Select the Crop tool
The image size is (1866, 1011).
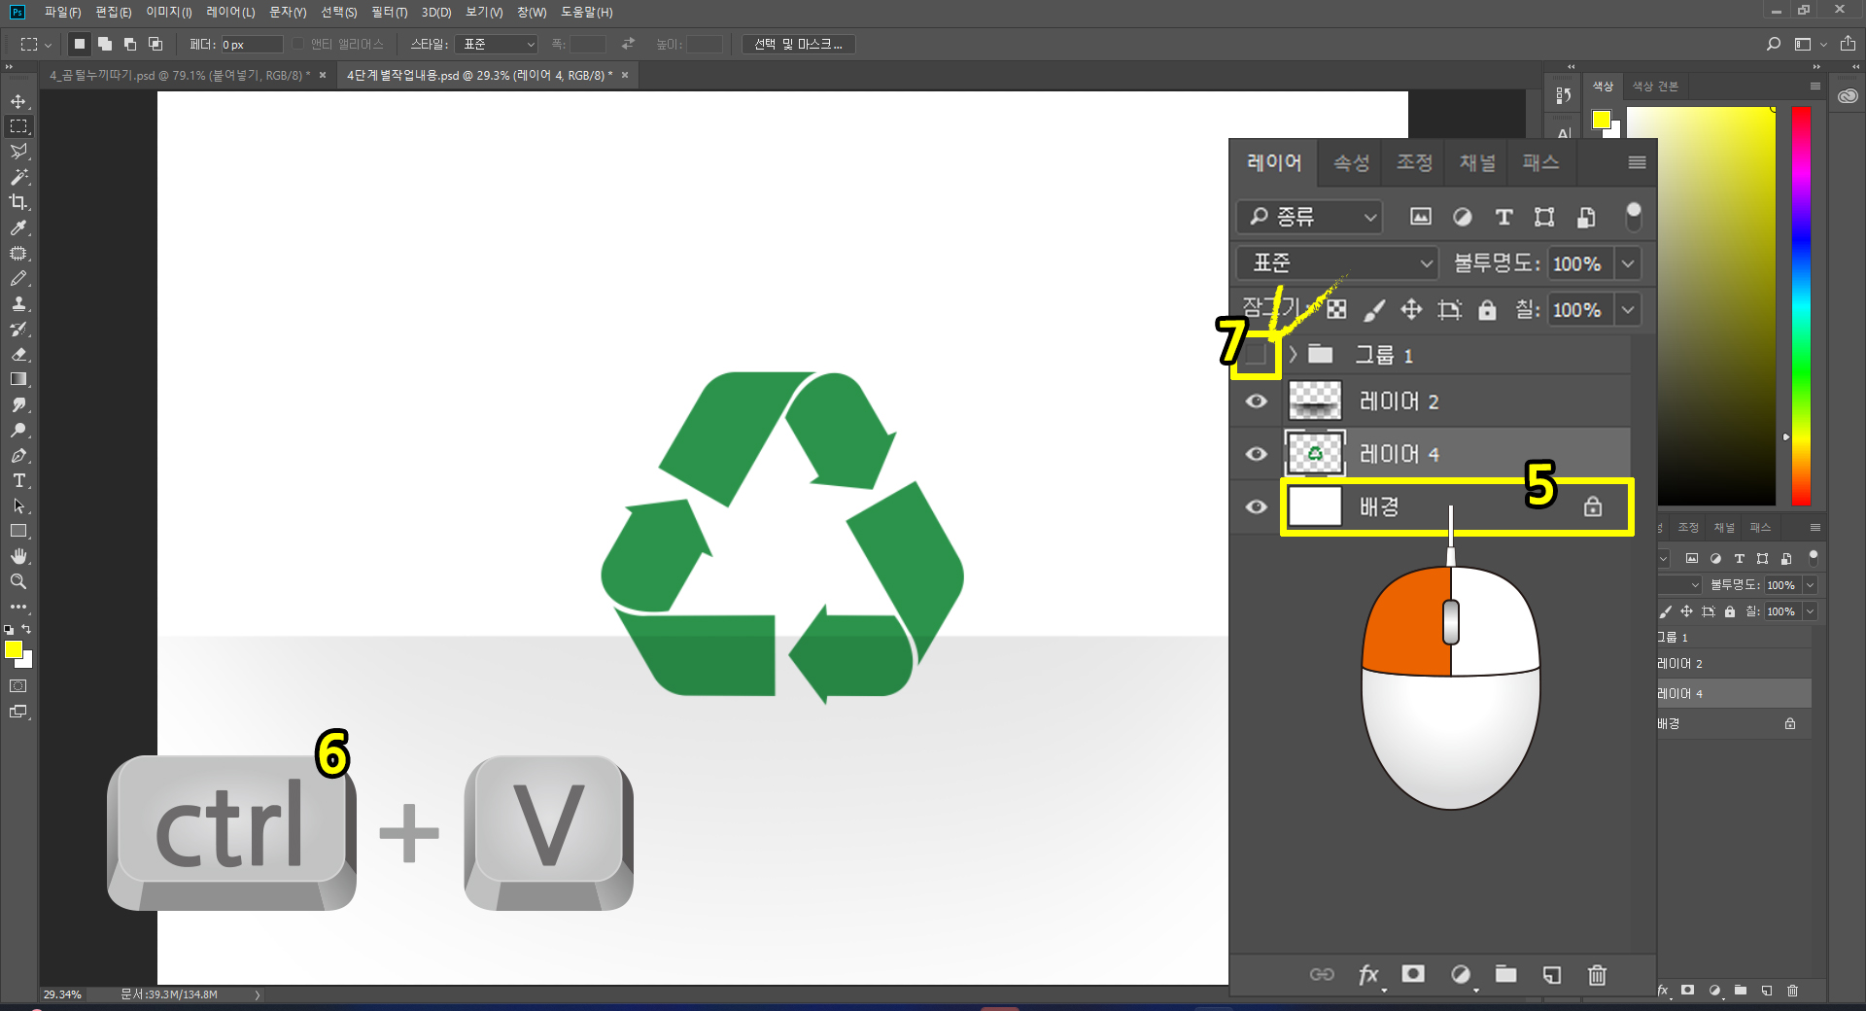[x=18, y=202]
